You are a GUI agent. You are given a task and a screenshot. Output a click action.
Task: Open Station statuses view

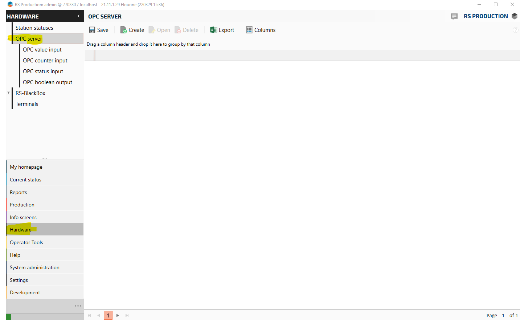(34, 28)
